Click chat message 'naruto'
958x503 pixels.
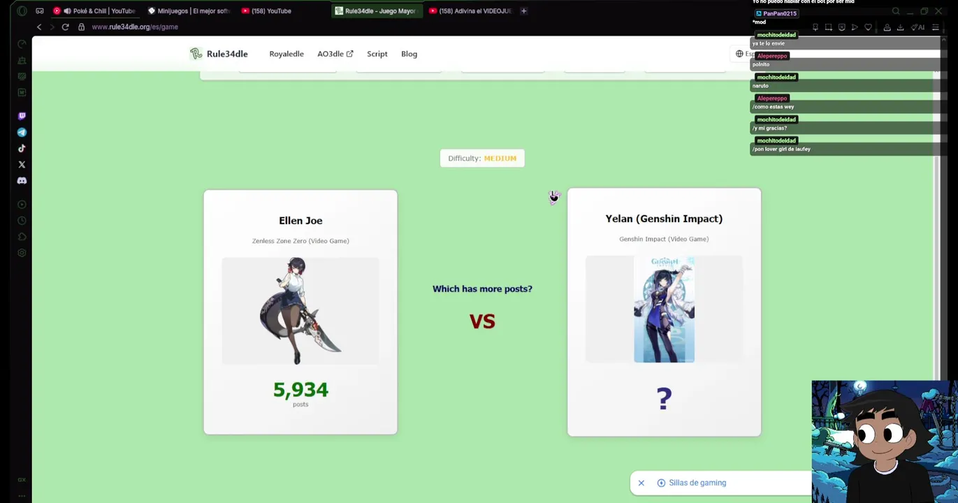(760, 86)
